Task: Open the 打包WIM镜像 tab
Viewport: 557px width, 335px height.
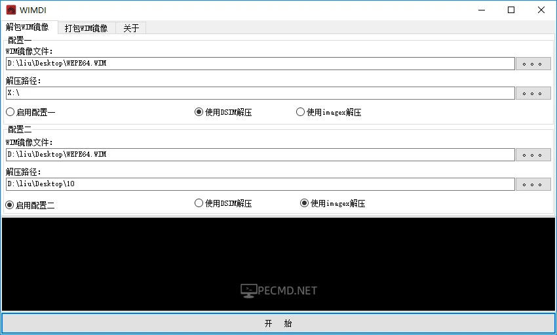Action: pyautogui.click(x=86, y=28)
